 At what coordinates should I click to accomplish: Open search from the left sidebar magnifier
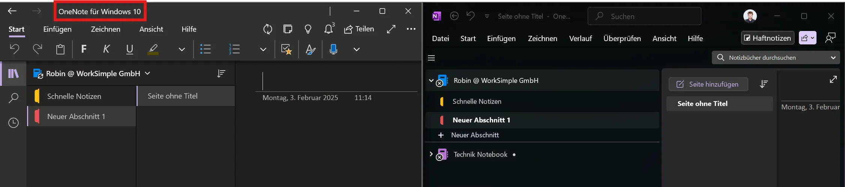14,98
